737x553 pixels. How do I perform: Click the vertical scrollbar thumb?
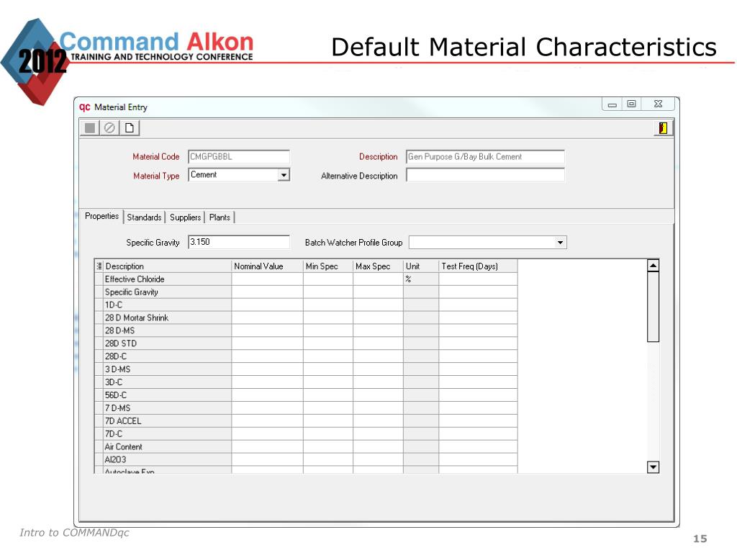click(653, 307)
